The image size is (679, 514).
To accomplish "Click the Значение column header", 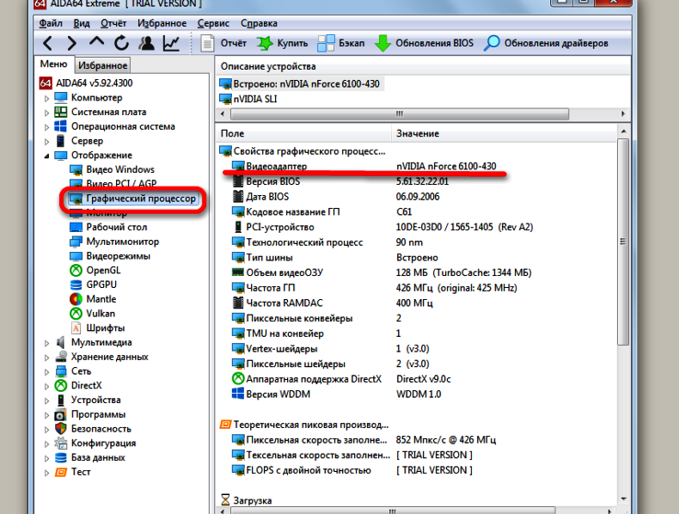I will (x=504, y=133).
